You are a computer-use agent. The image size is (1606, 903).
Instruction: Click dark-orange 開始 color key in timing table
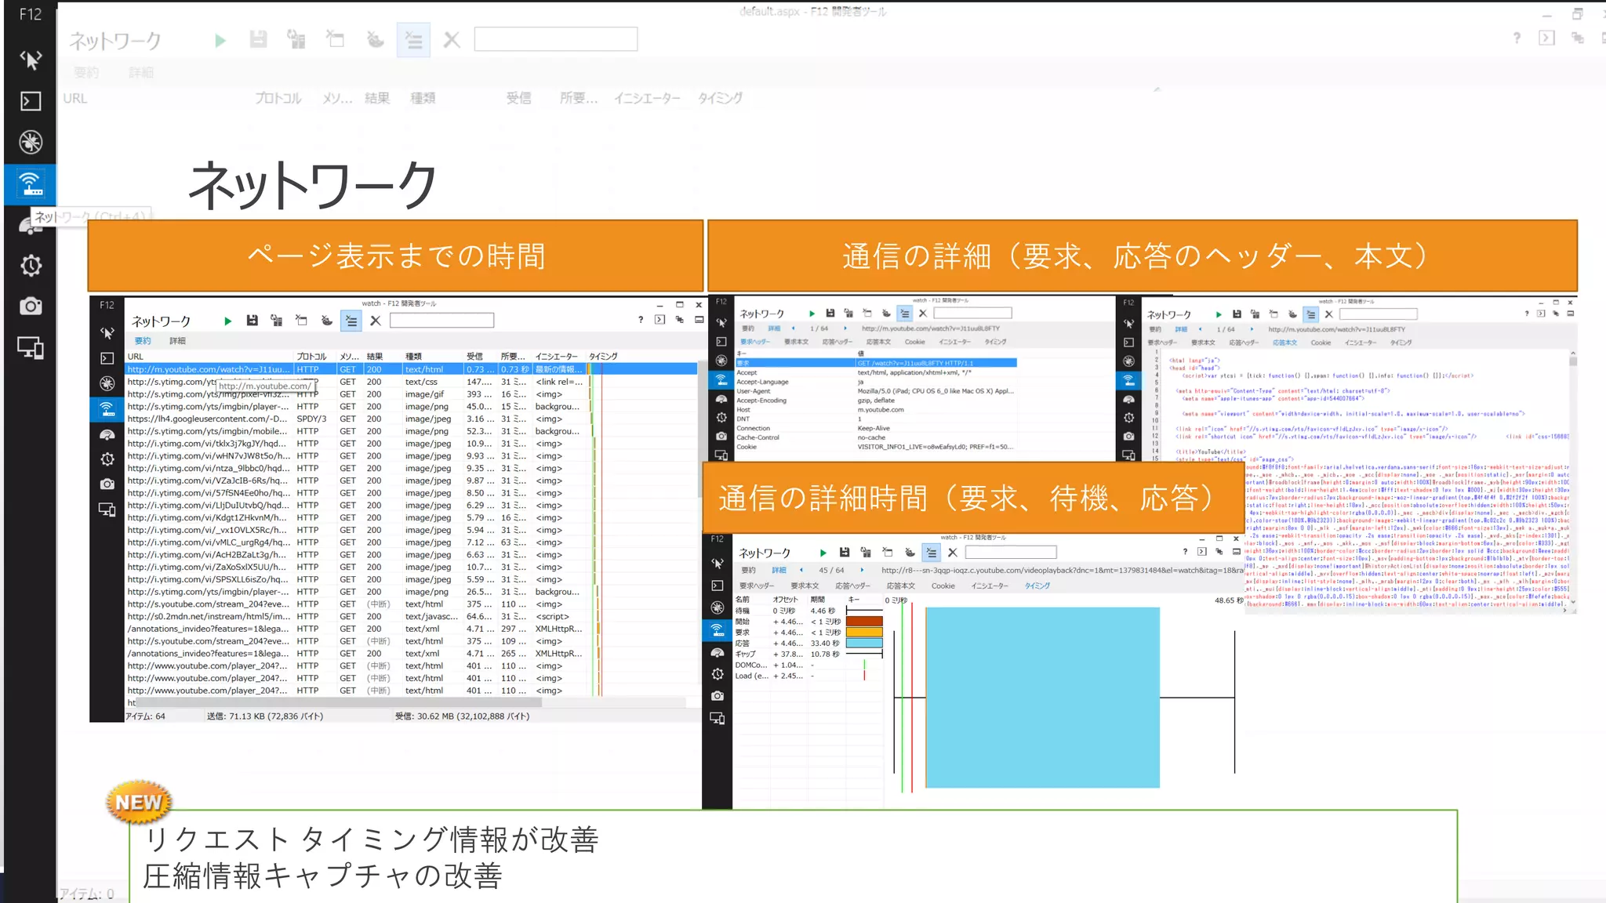point(864,622)
